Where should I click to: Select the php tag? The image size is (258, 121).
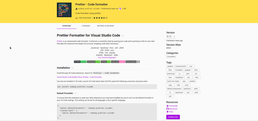point(184,81)
